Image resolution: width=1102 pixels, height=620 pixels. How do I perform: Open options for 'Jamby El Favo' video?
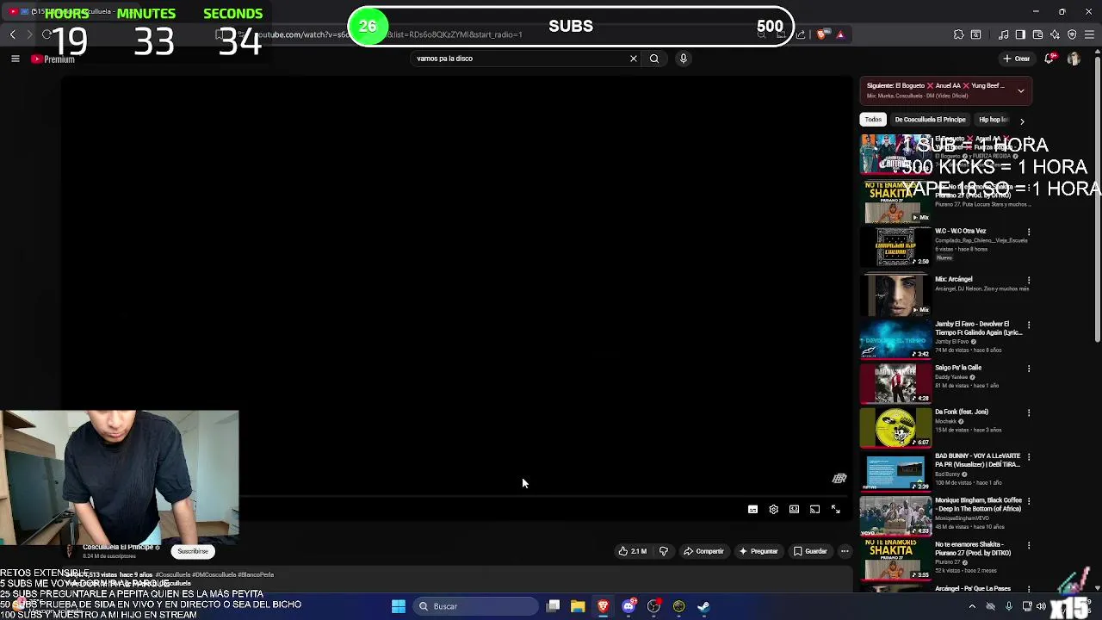(x=1029, y=325)
